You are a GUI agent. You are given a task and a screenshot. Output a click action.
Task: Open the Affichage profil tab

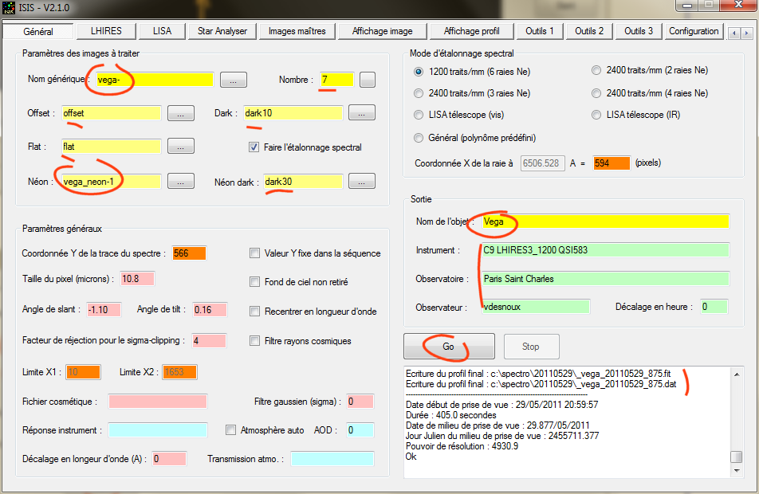point(471,31)
